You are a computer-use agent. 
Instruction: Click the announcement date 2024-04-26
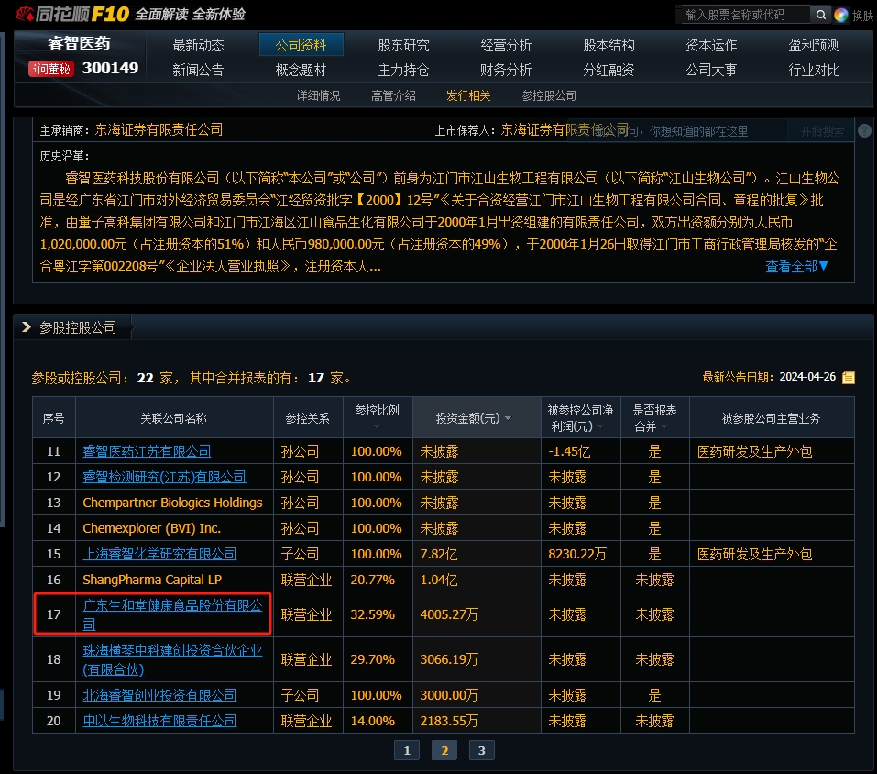tap(807, 377)
